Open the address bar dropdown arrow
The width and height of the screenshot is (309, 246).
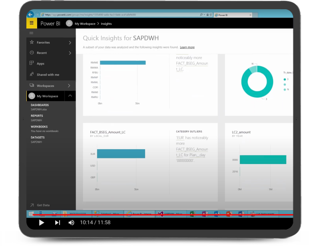tap(205, 15)
